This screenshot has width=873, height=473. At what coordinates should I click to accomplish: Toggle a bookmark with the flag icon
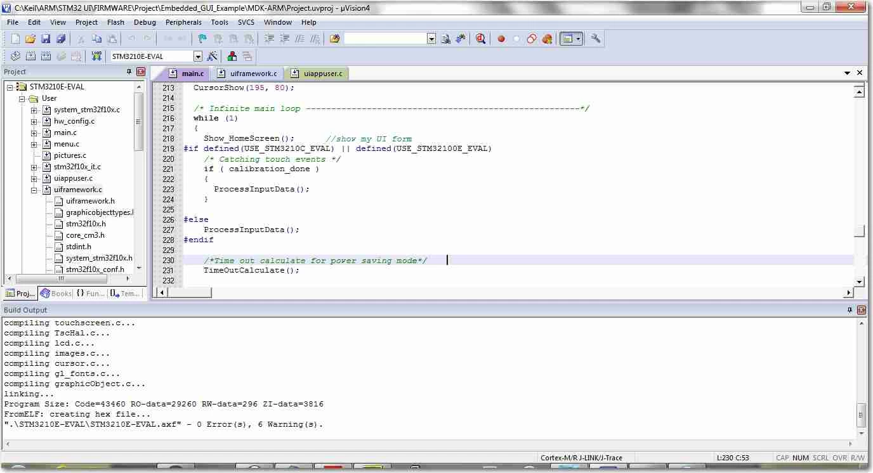pyautogui.click(x=202, y=39)
